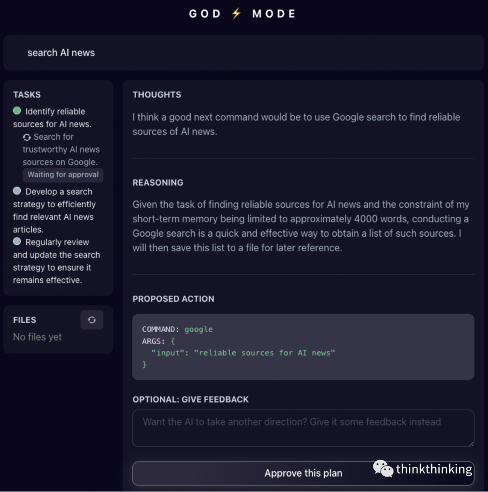Refresh the Files panel
Screen dimensions: 488x492
coord(92,320)
